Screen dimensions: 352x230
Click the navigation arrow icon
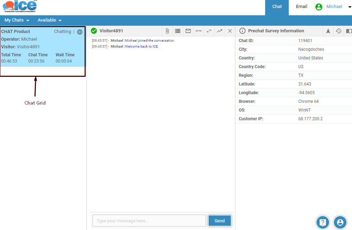tap(328, 31)
